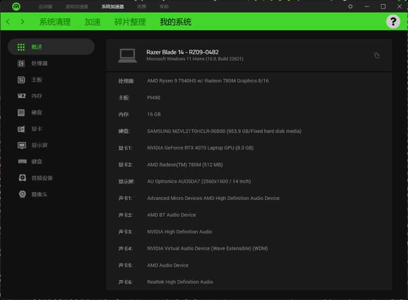The width and height of the screenshot is (408, 300).
Task: Click the Razer Blade 14 - RZ09-0482 title
Action: pos(183,52)
